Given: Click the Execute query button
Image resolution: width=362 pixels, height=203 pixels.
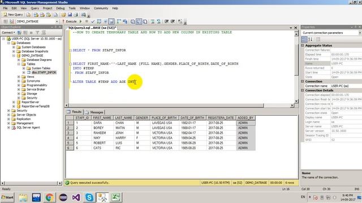Looking at the screenshot, I should tap(69, 21).
